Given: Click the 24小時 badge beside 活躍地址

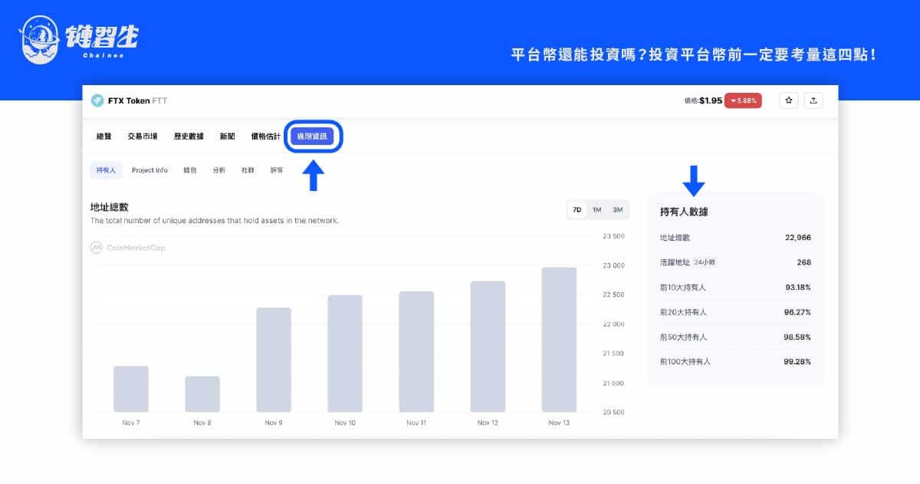Looking at the screenshot, I should point(705,262).
